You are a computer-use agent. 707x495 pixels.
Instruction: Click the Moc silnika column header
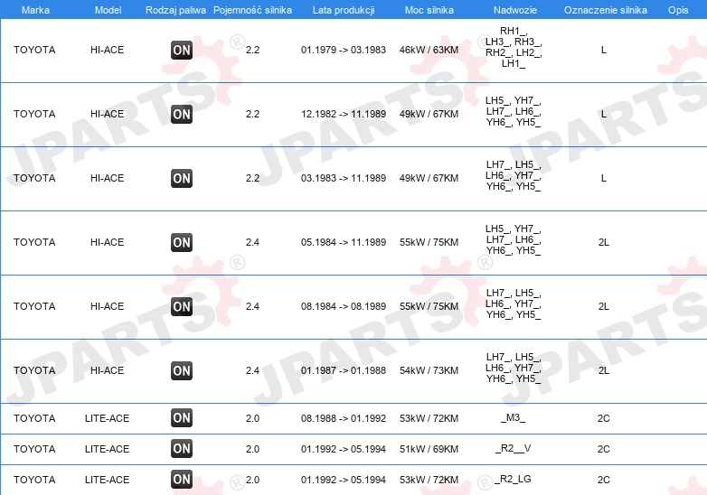429,10
